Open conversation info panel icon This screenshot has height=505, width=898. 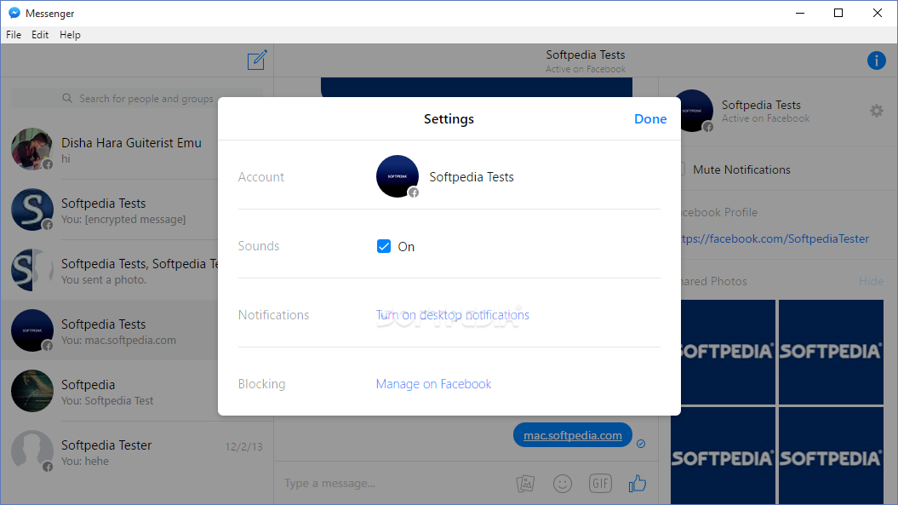pos(876,60)
